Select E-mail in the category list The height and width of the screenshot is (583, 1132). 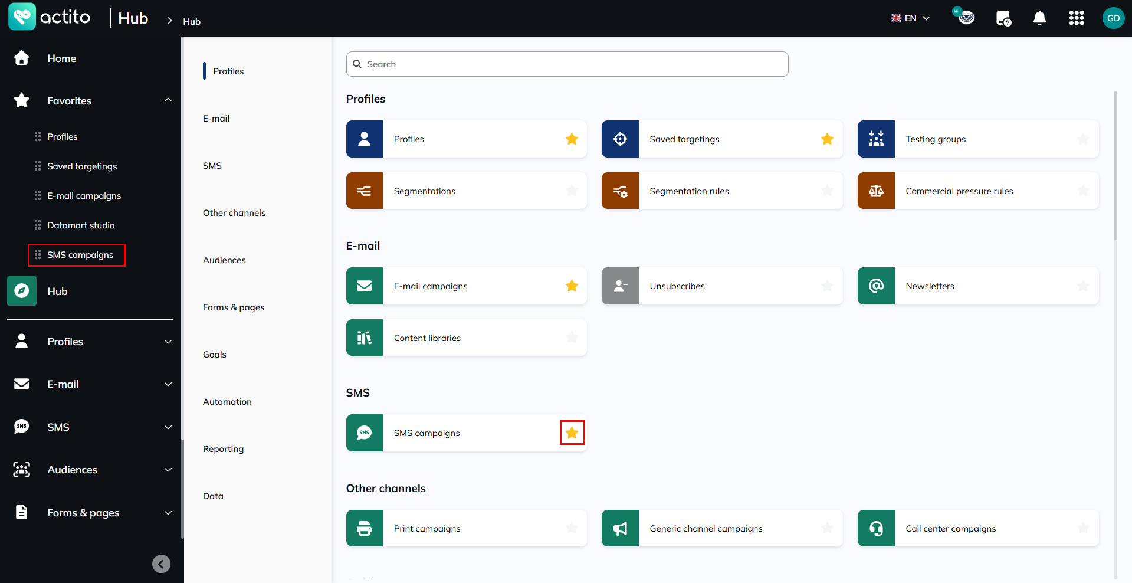click(x=216, y=119)
